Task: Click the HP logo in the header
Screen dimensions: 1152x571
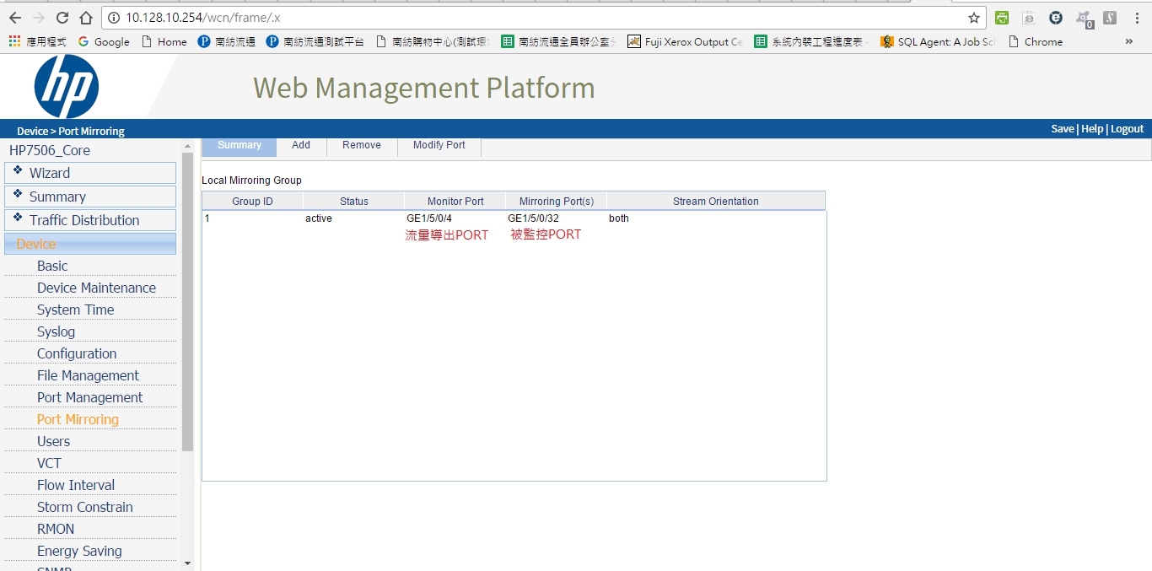Action: click(x=66, y=85)
